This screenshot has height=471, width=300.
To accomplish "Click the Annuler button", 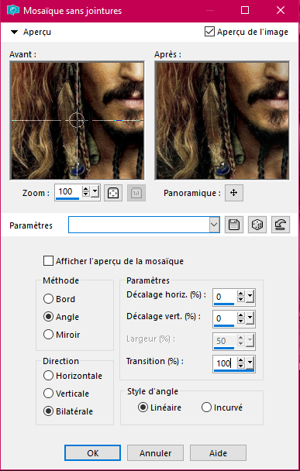I will (155, 452).
